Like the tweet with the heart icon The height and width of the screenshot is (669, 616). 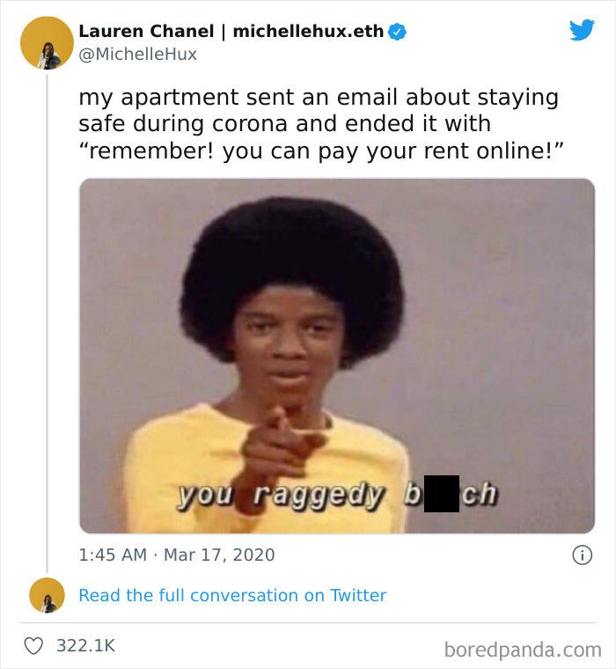[x=33, y=645]
